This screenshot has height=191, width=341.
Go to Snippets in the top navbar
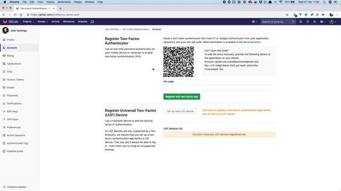[83, 22]
